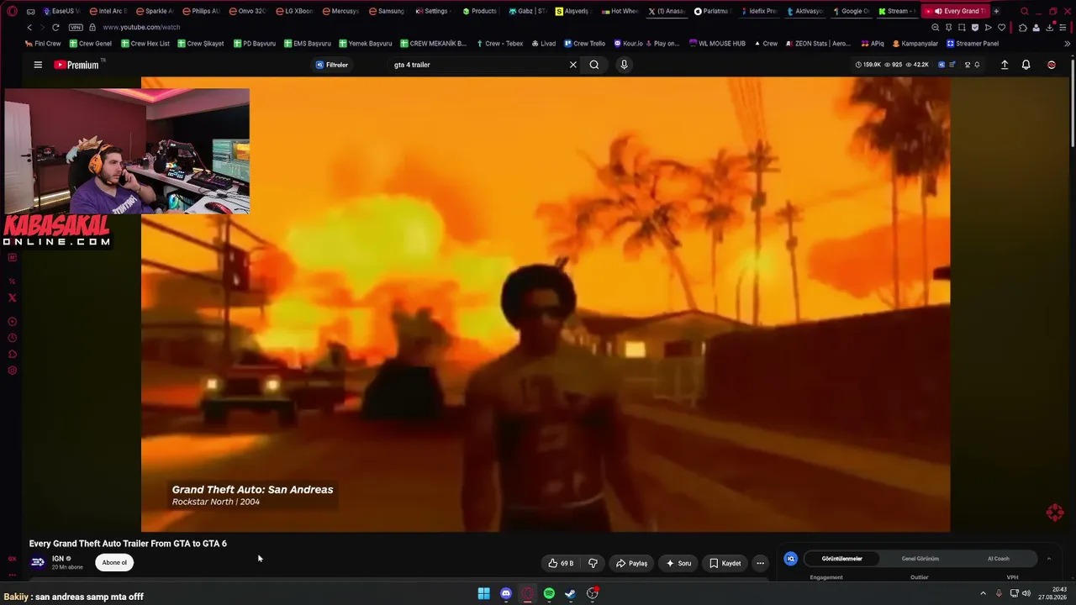Open Windows Start menu

coord(484,593)
